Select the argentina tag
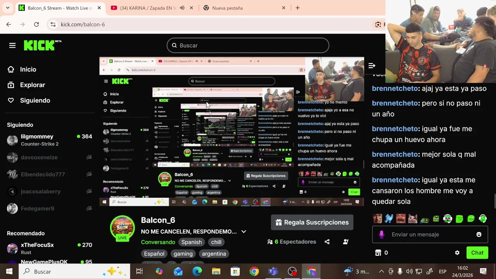This screenshot has height=279, width=496. tap(214, 254)
